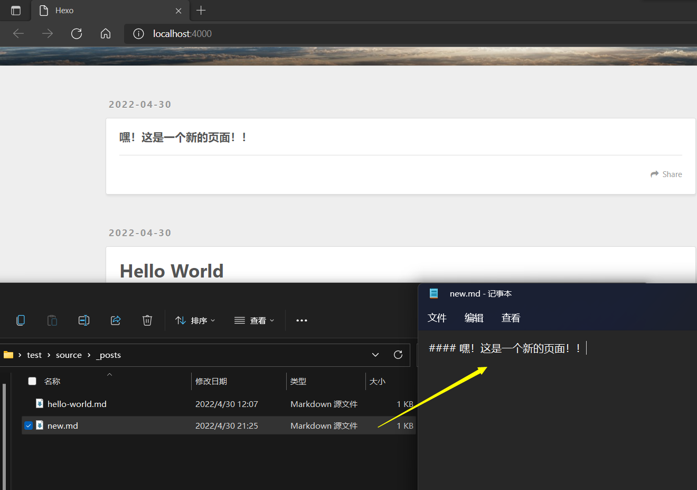Open the post titled 嘿！这是一个新的页面！！
This screenshot has height=490, width=697.
tap(183, 137)
